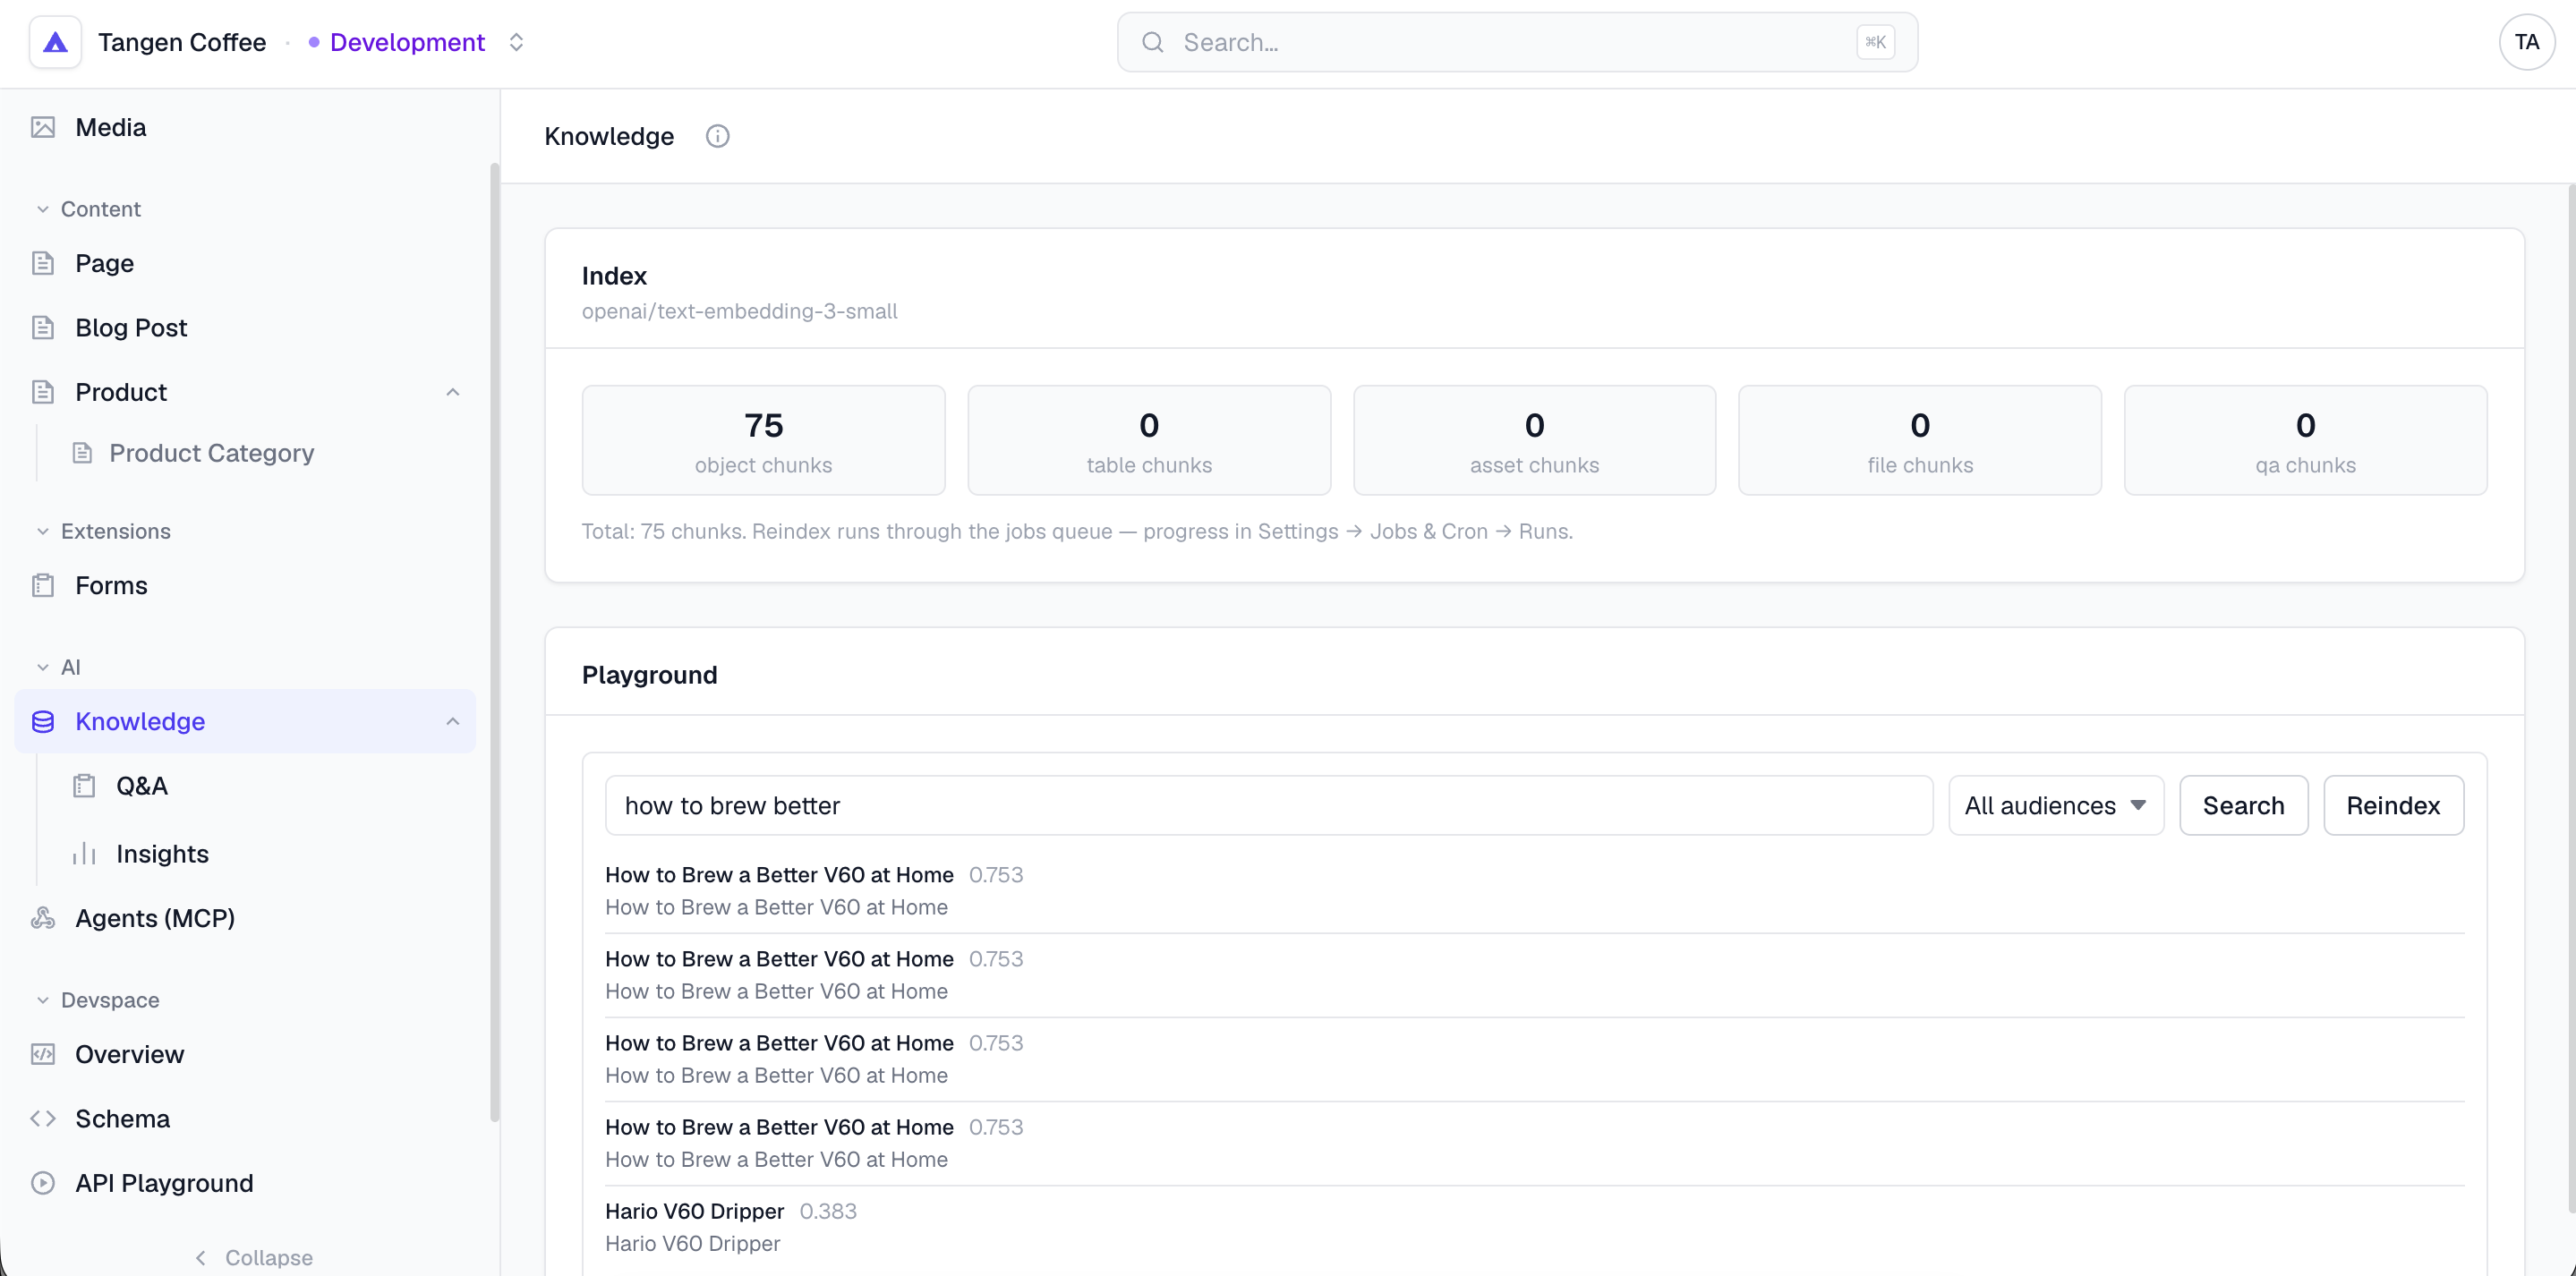This screenshot has height=1276, width=2576.
Task: Click the Blog Post document icon
Action: (x=43, y=327)
